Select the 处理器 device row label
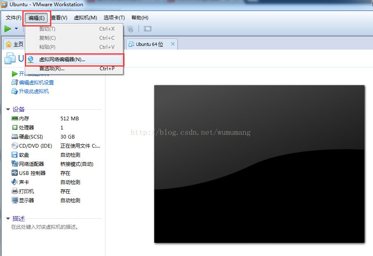The image size is (373, 256). click(x=26, y=127)
